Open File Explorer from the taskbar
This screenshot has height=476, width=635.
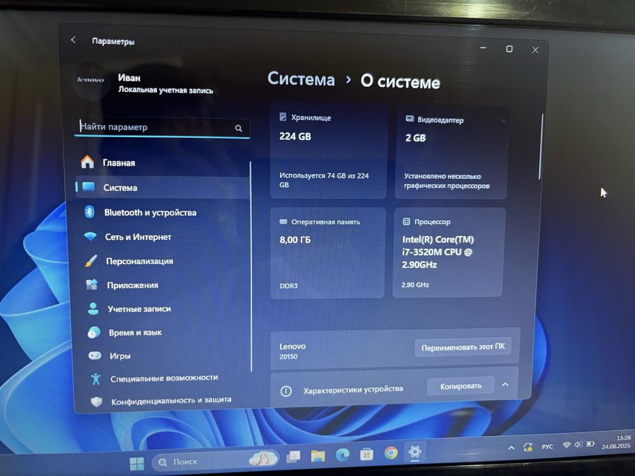click(x=318, y=456)
